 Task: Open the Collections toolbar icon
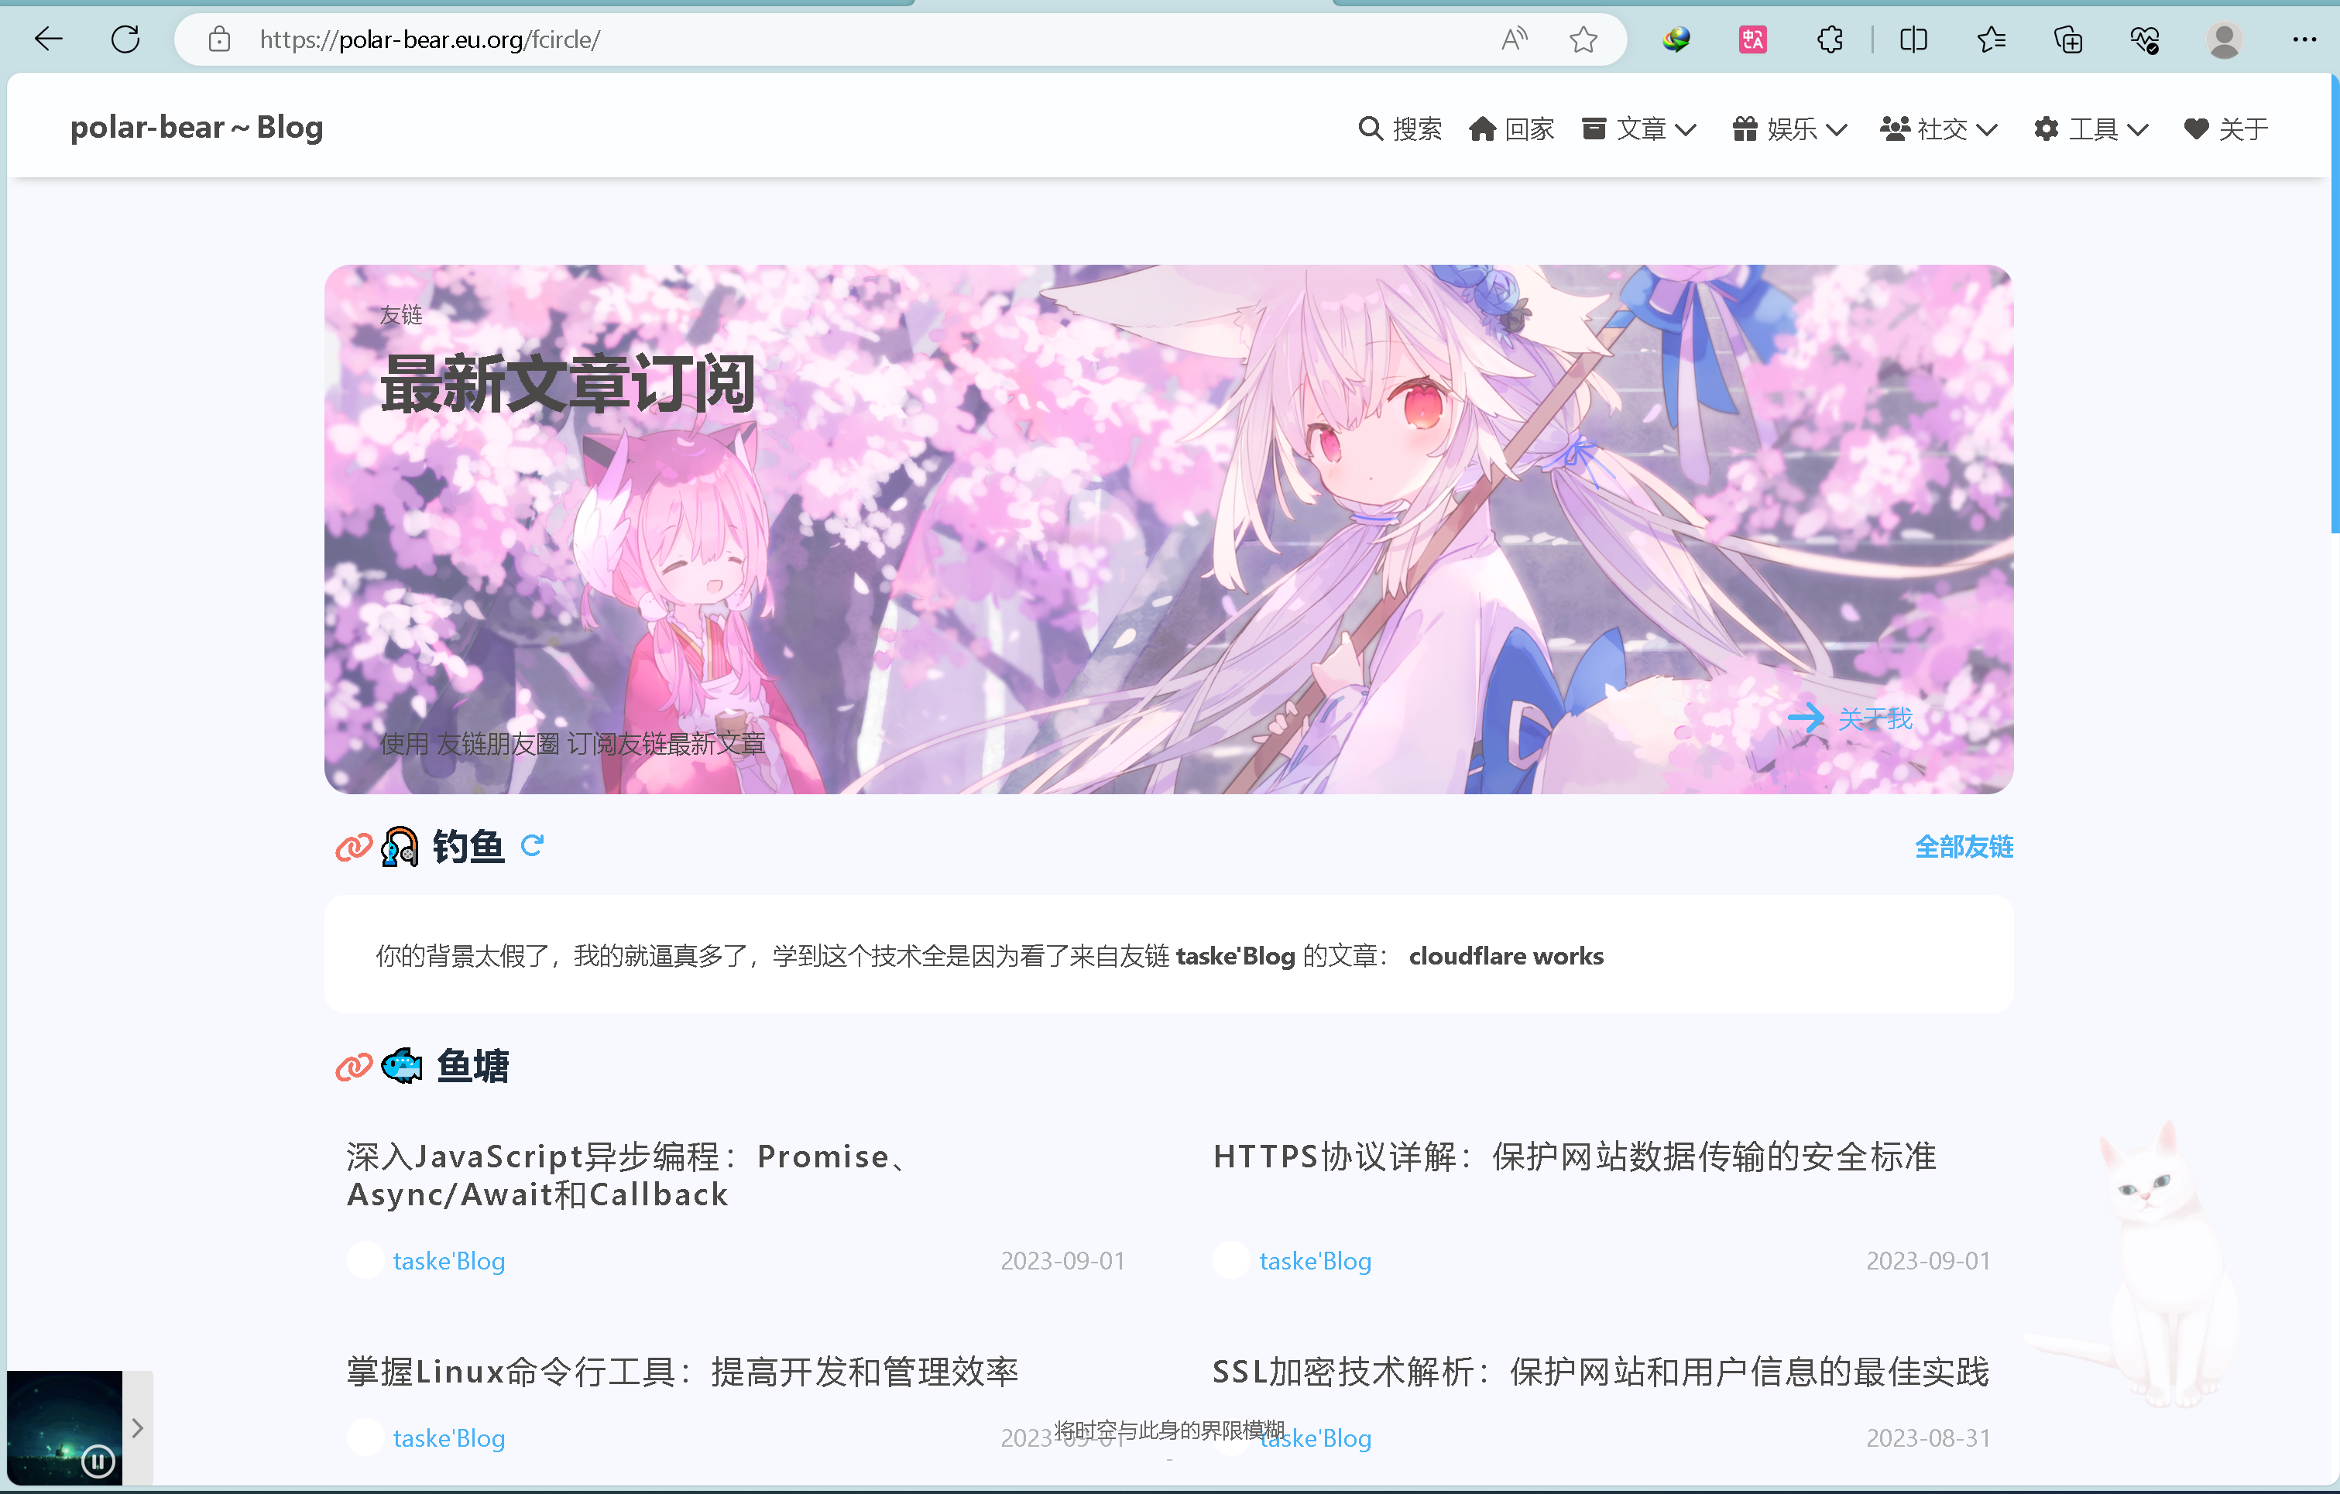(x=2068, y=39)
